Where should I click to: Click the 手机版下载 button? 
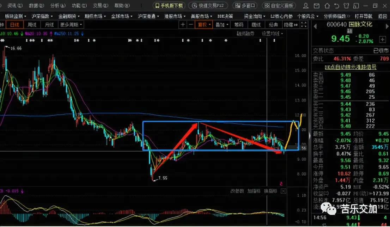(x=169, y=6)
